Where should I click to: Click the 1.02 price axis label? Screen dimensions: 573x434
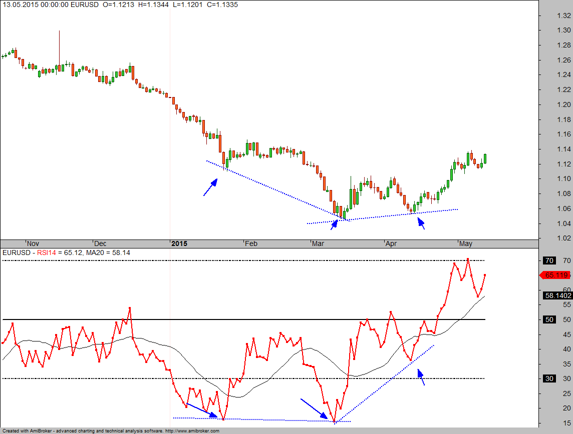coord(564,238)
